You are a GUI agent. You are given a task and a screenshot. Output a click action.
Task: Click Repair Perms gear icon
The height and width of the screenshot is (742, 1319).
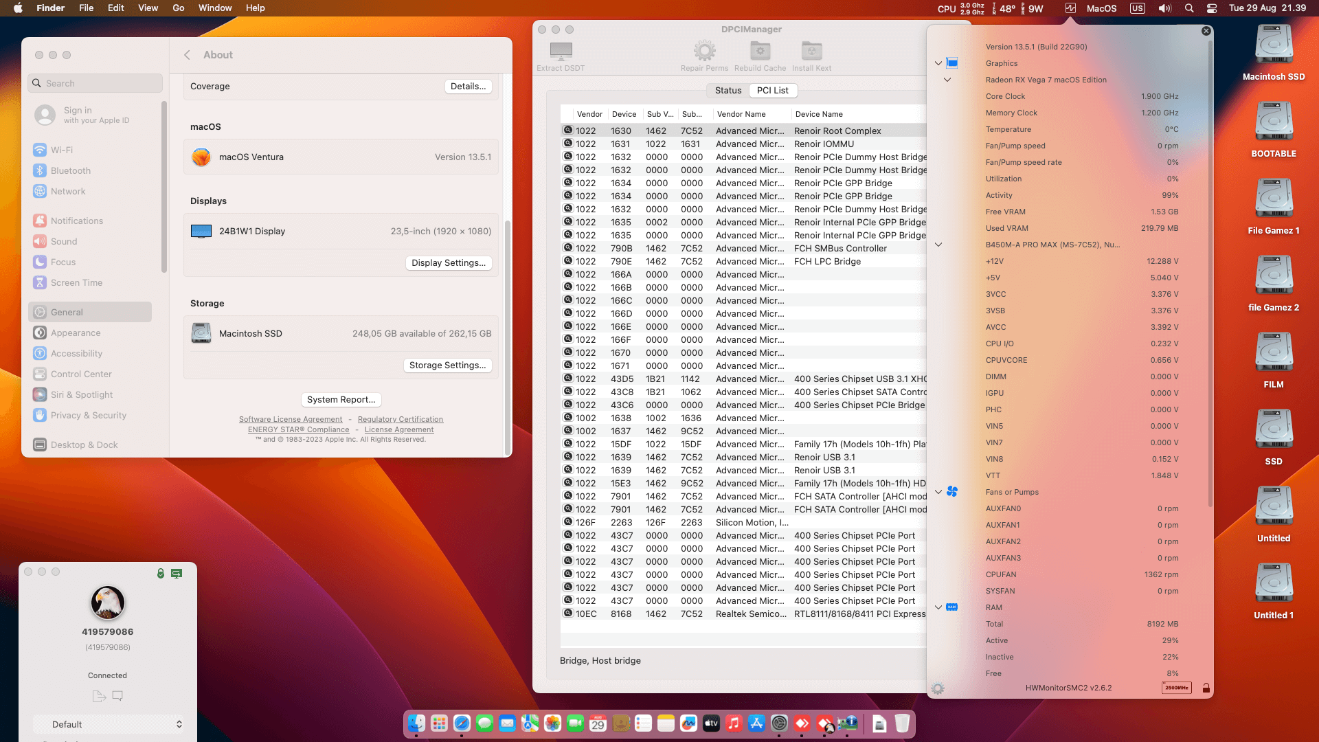click(x=704, y=51)
